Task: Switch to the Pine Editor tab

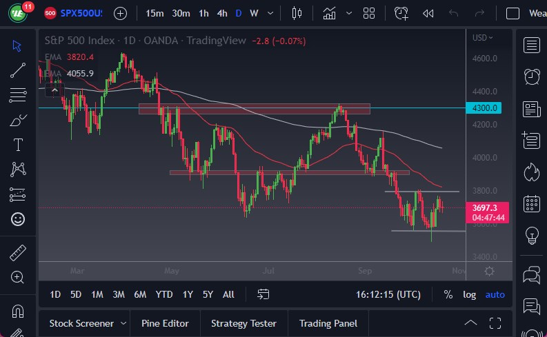Action: tap(165, 323)
